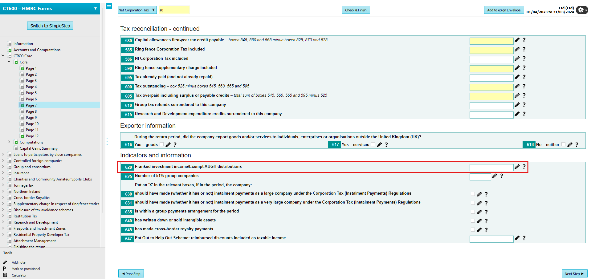Click the pencil icon beside box 595
The height and width of the screenshot is (279, 591).
point(517,77)
